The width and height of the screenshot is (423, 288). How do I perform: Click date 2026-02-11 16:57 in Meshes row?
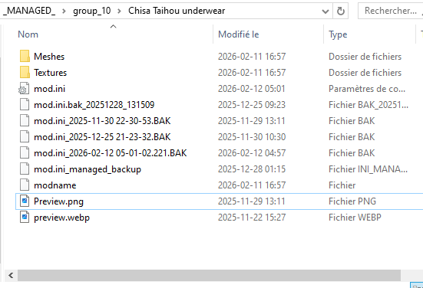(252, 57)
